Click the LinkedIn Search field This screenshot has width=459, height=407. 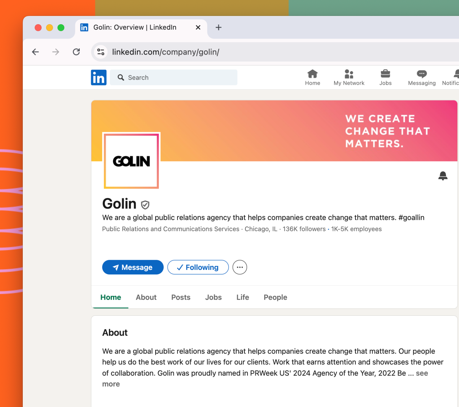click(x=174, y=77)
